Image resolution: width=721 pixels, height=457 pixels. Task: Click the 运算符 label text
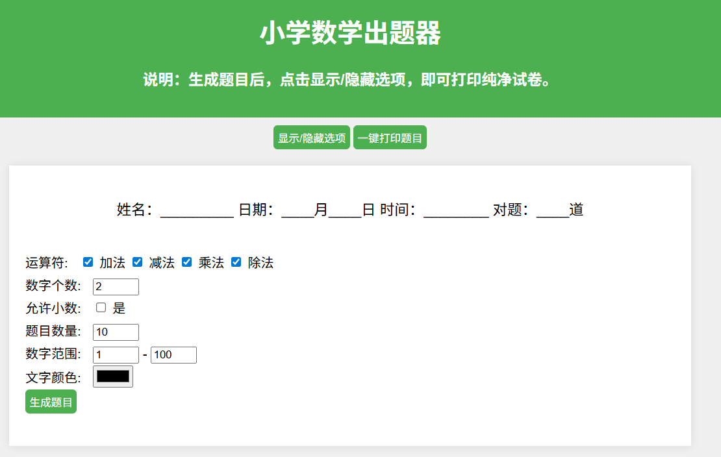47,263
